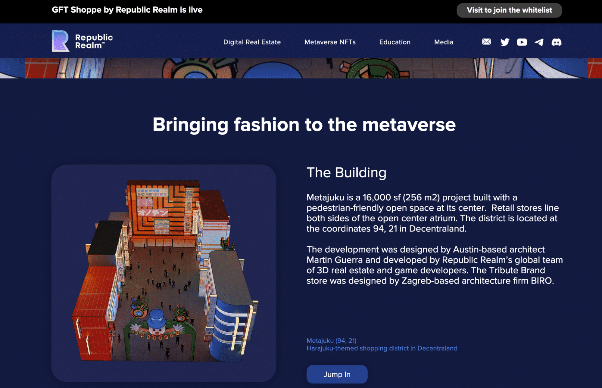The height and width of the screenshot is (388, 602).
Task: Click the Metajuku 16,000 sf description paragraph
Action: (x=432, y=213)
